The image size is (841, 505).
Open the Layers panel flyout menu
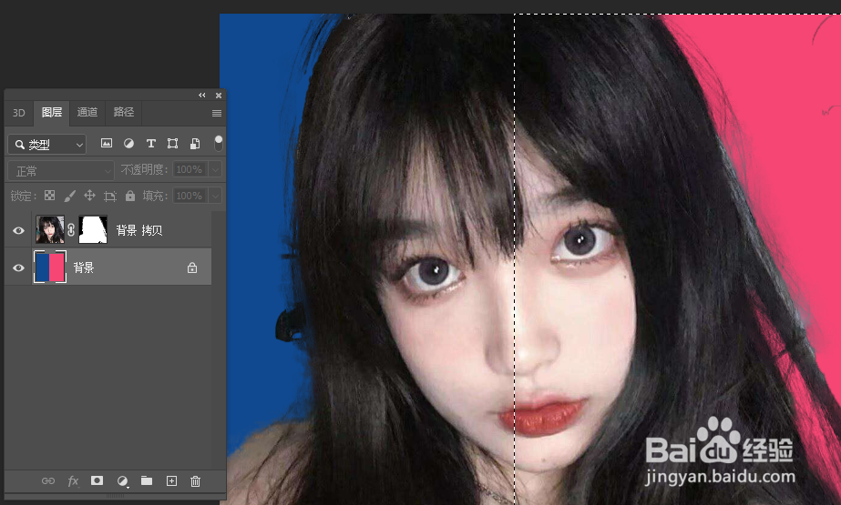point(217,113)
